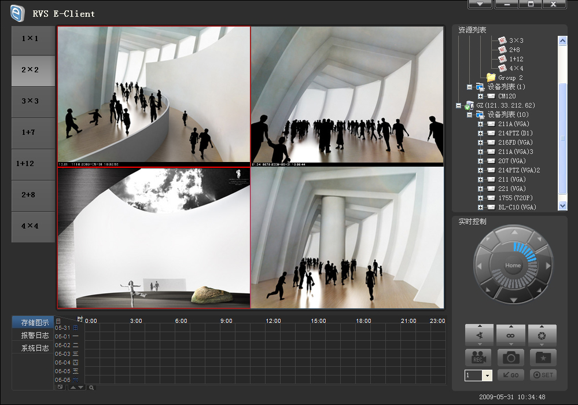
Task: Click the GO preset button
Action: (x=511, y=375)
